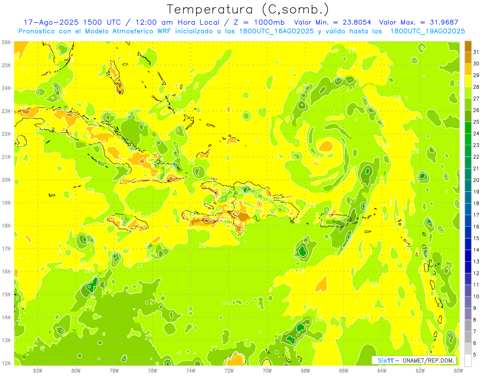Screen dimensions: 487x376
Task: Click the 15 label on the color scale
Action: pyautogui.click(x=476, y=238)
